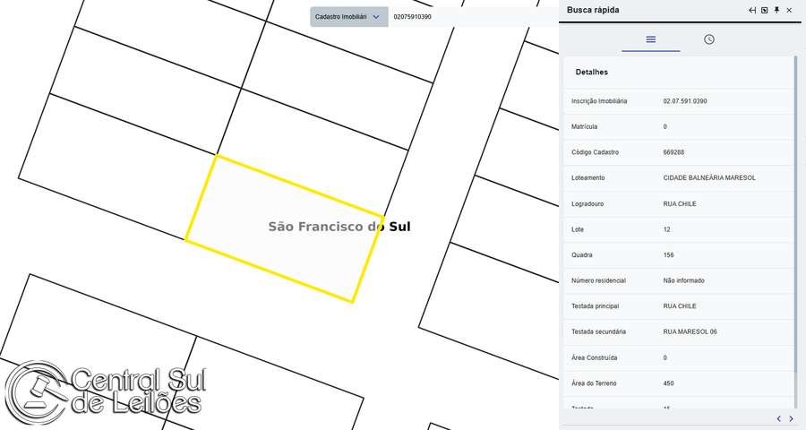806x430 pixels.
Task: Go to previous result with left chevron
Action: [x=779, y=418]
